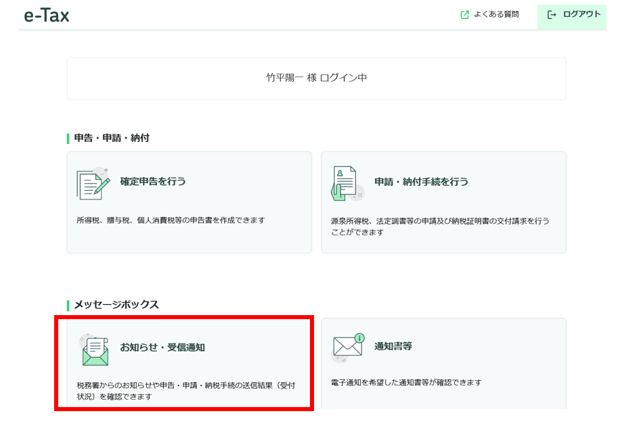Log out with the ログアウト button

pos(572,16)
